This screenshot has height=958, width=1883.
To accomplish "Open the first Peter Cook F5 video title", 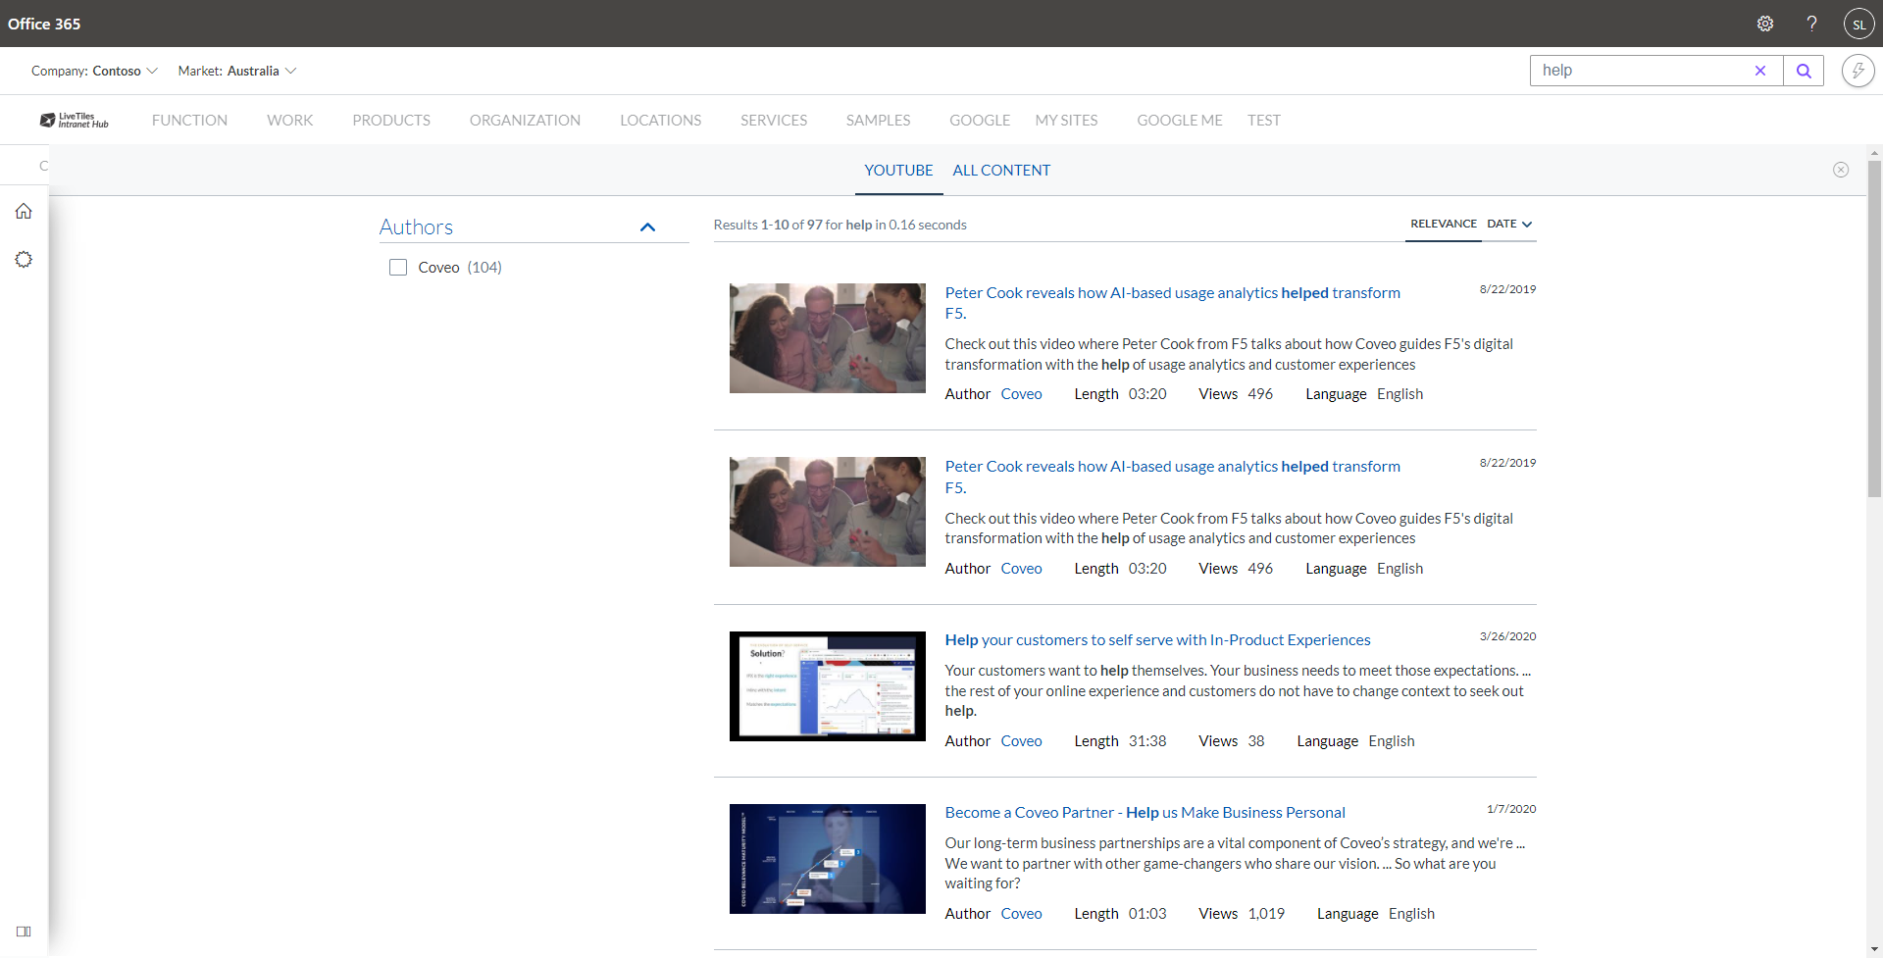I will 1172,303.
